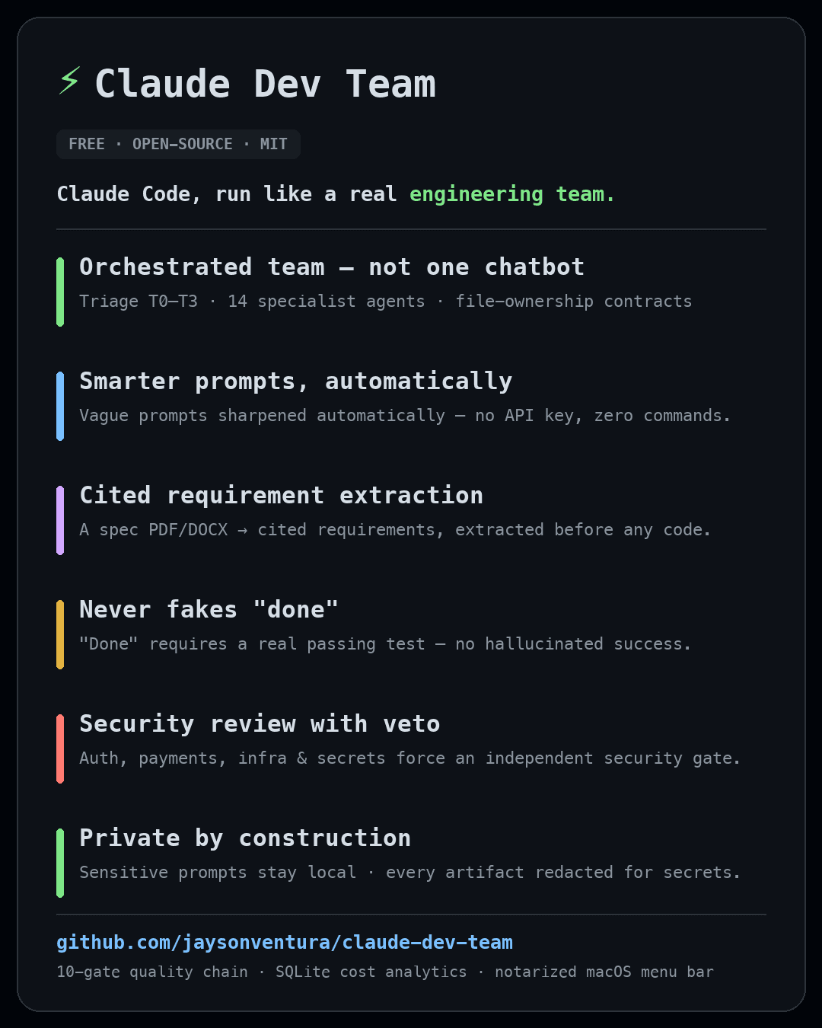Viewport: 822px width, 1028px height.
Task: Click the green bar beside Orchestrated team
Action: (x=60, y=292)
